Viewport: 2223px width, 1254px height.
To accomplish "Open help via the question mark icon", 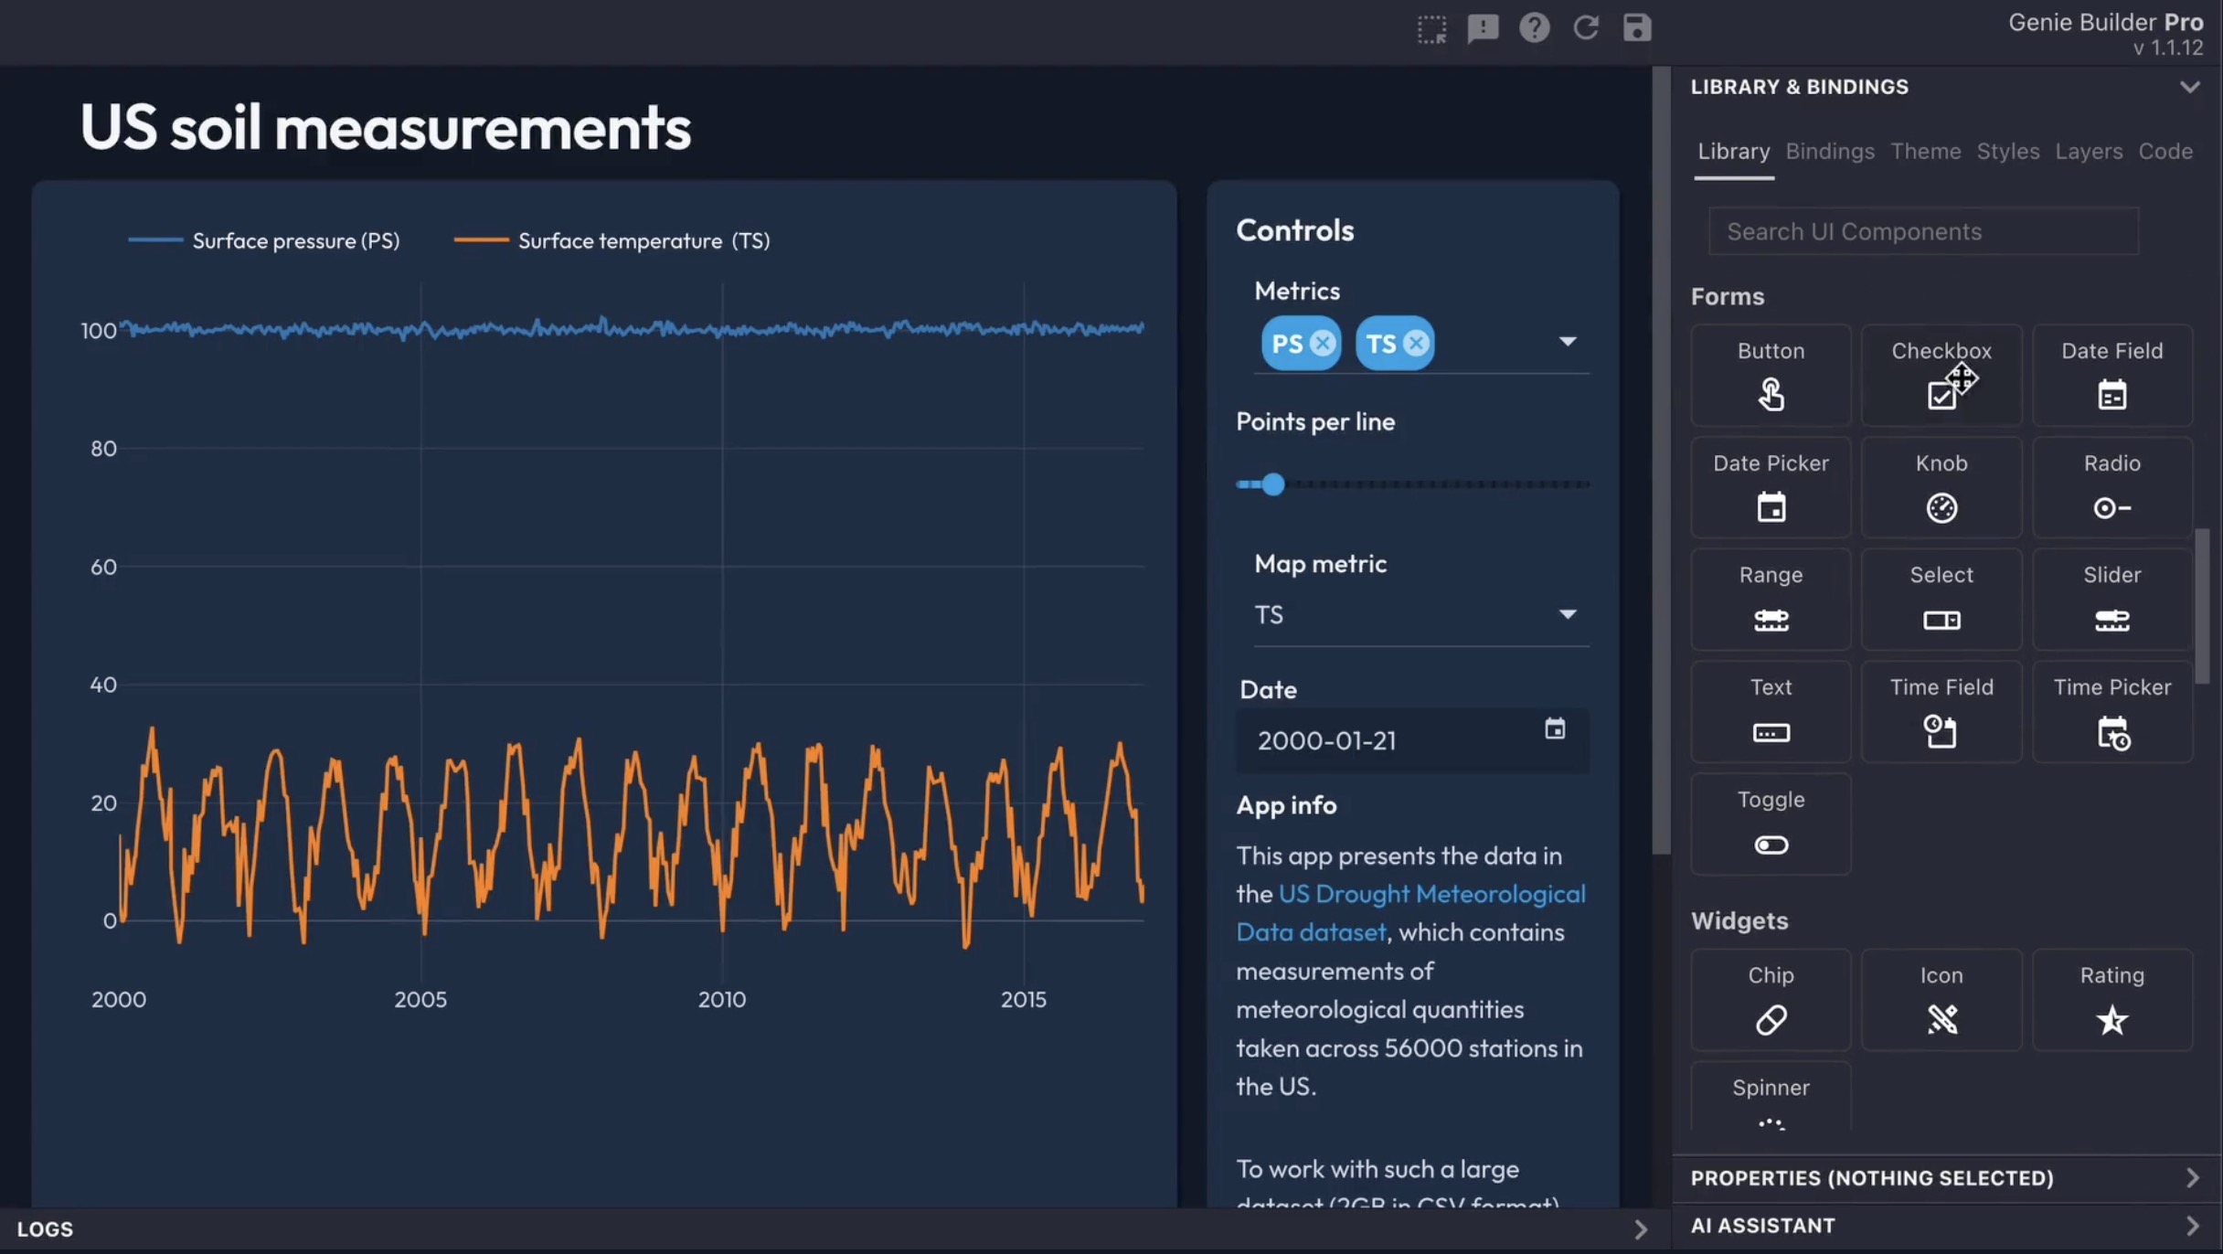I will coord(1535,28).
